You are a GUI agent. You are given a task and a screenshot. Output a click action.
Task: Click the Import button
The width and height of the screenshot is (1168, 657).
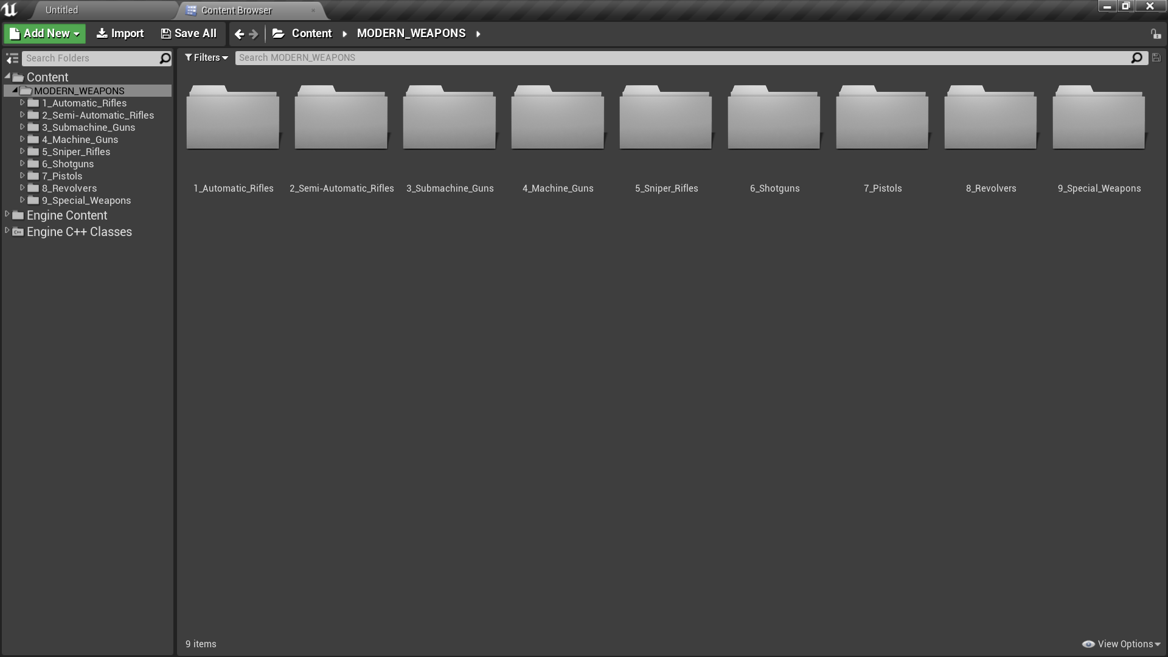click(120, 33)
